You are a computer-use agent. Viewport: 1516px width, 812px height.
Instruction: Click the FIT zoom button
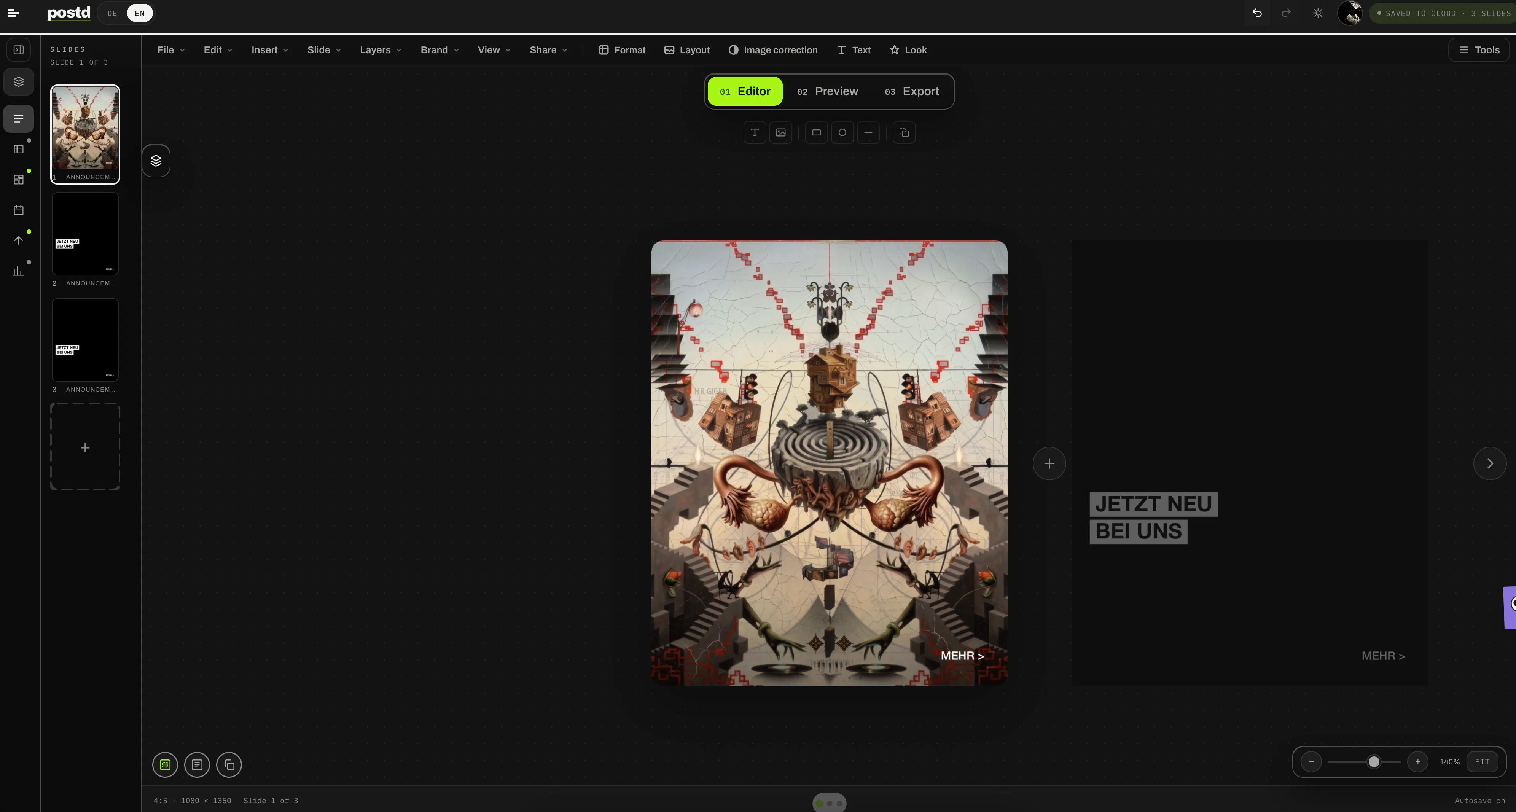click(1482, 762)
